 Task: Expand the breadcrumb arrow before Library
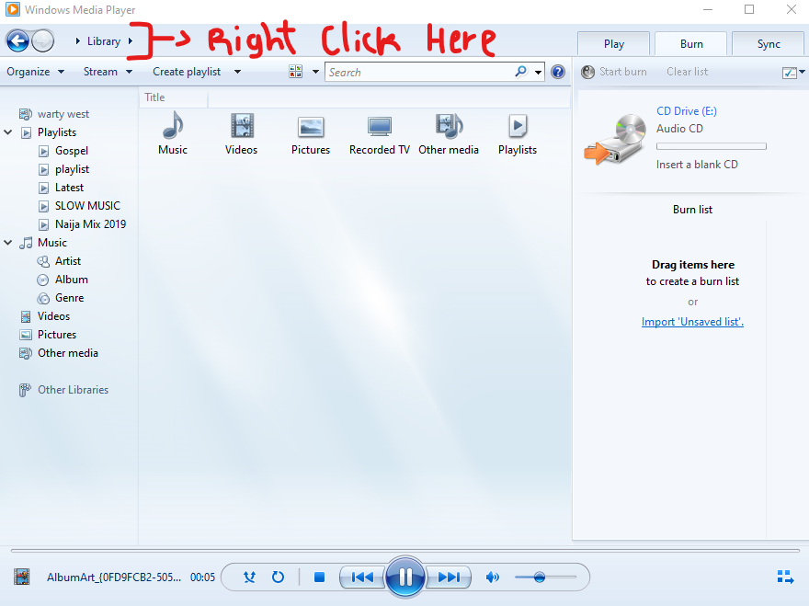tap(78, 40)
